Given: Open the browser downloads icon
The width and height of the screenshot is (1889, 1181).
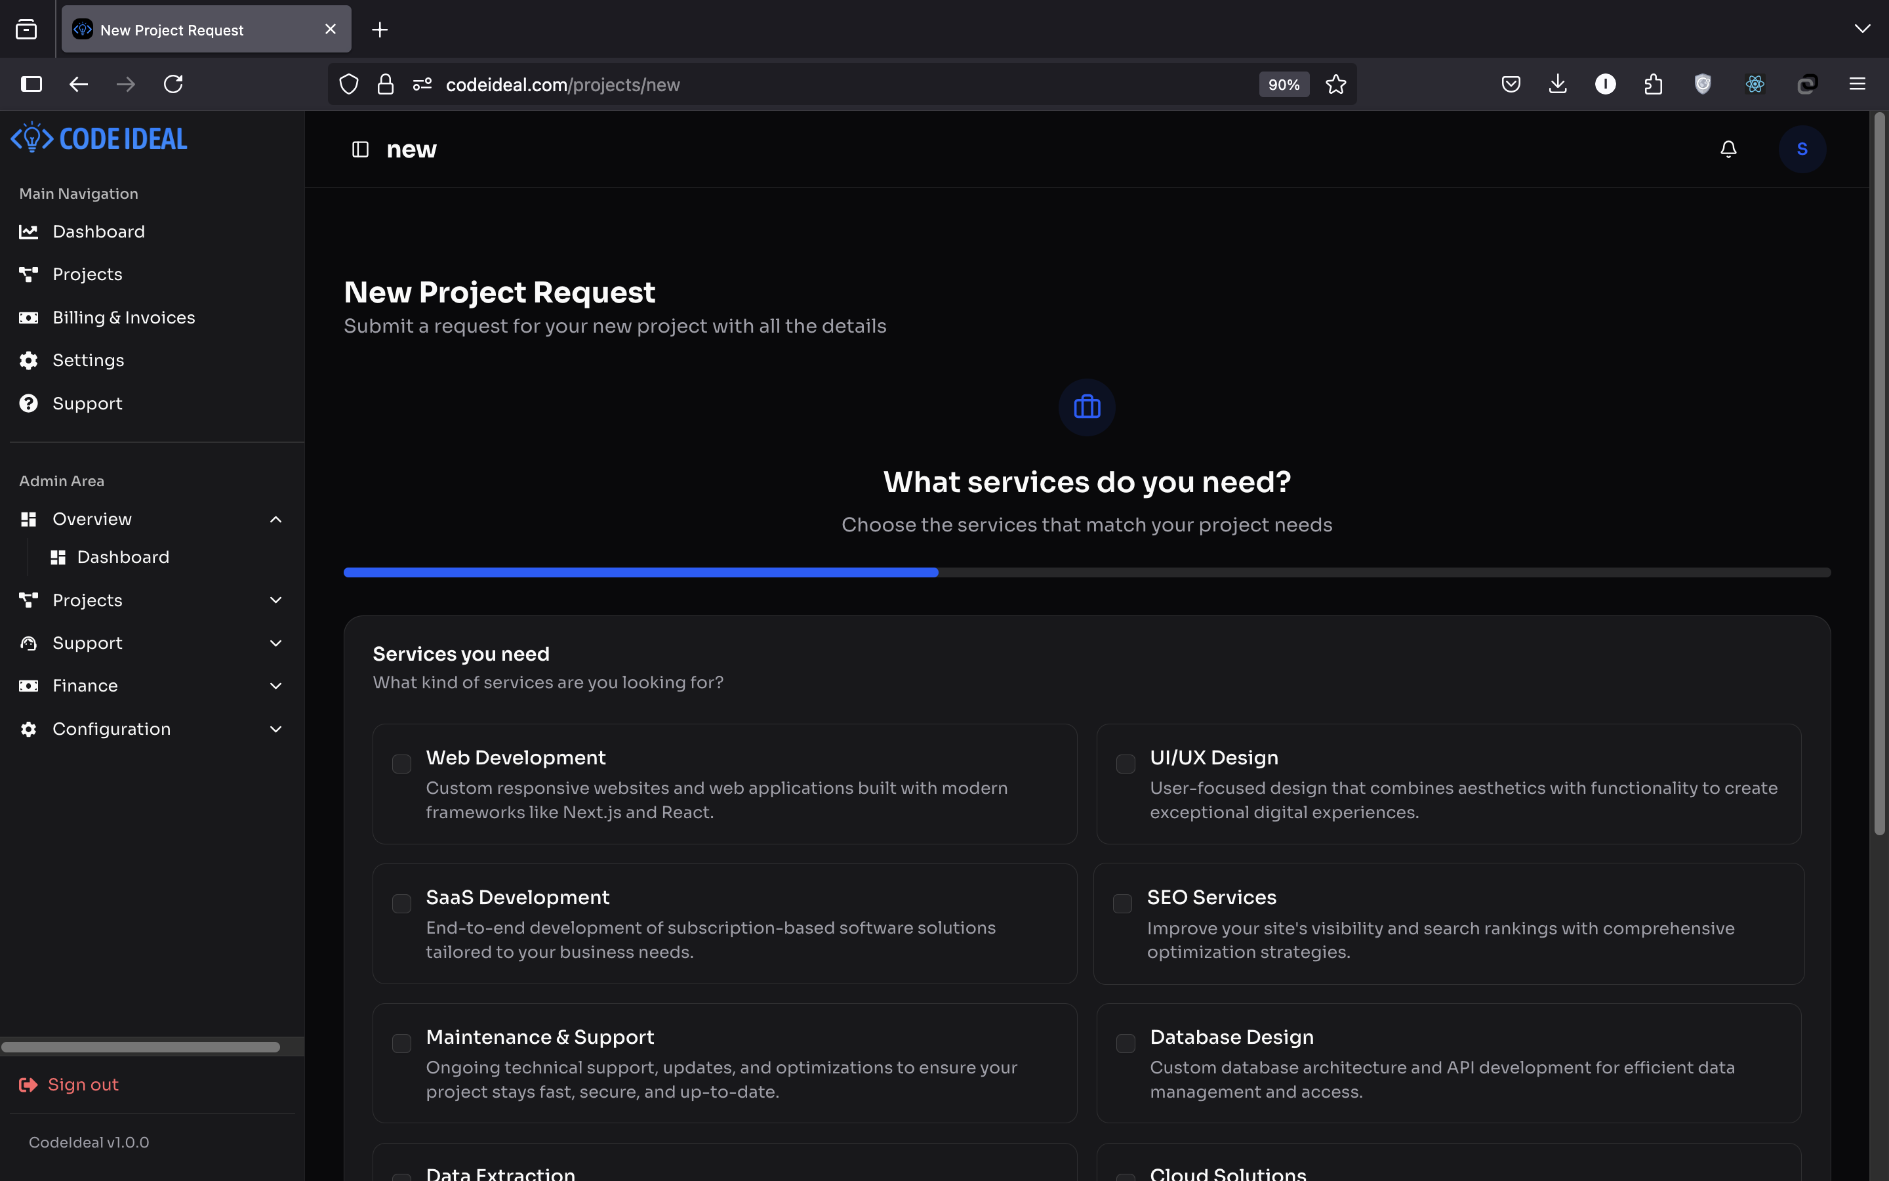Looking at the screenshot, I should click(x=1557, y=85).
